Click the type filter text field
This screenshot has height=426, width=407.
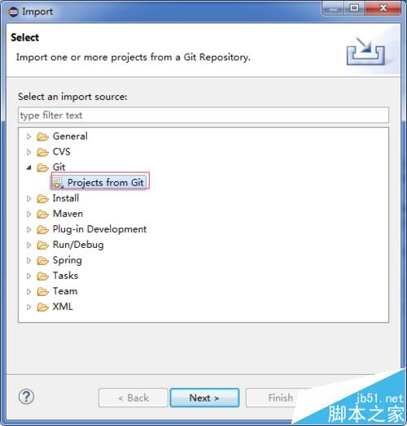click(x=203, y=115)
